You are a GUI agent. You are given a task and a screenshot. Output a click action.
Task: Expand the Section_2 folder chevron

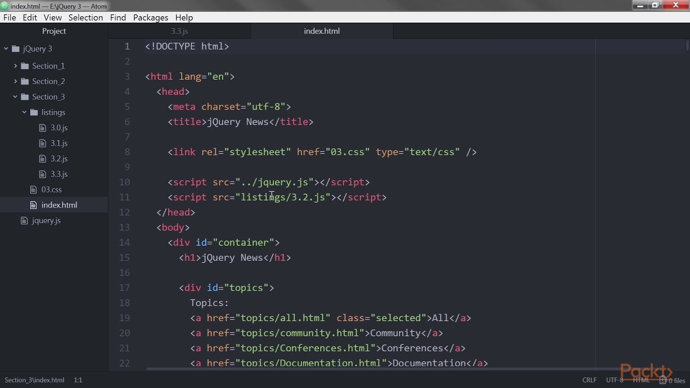pos(16,81)
